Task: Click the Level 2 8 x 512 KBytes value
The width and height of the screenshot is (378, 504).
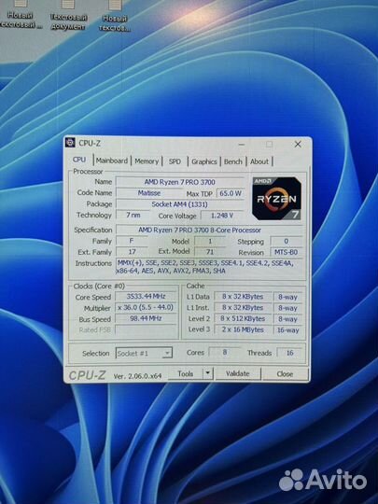Action: 243,318
